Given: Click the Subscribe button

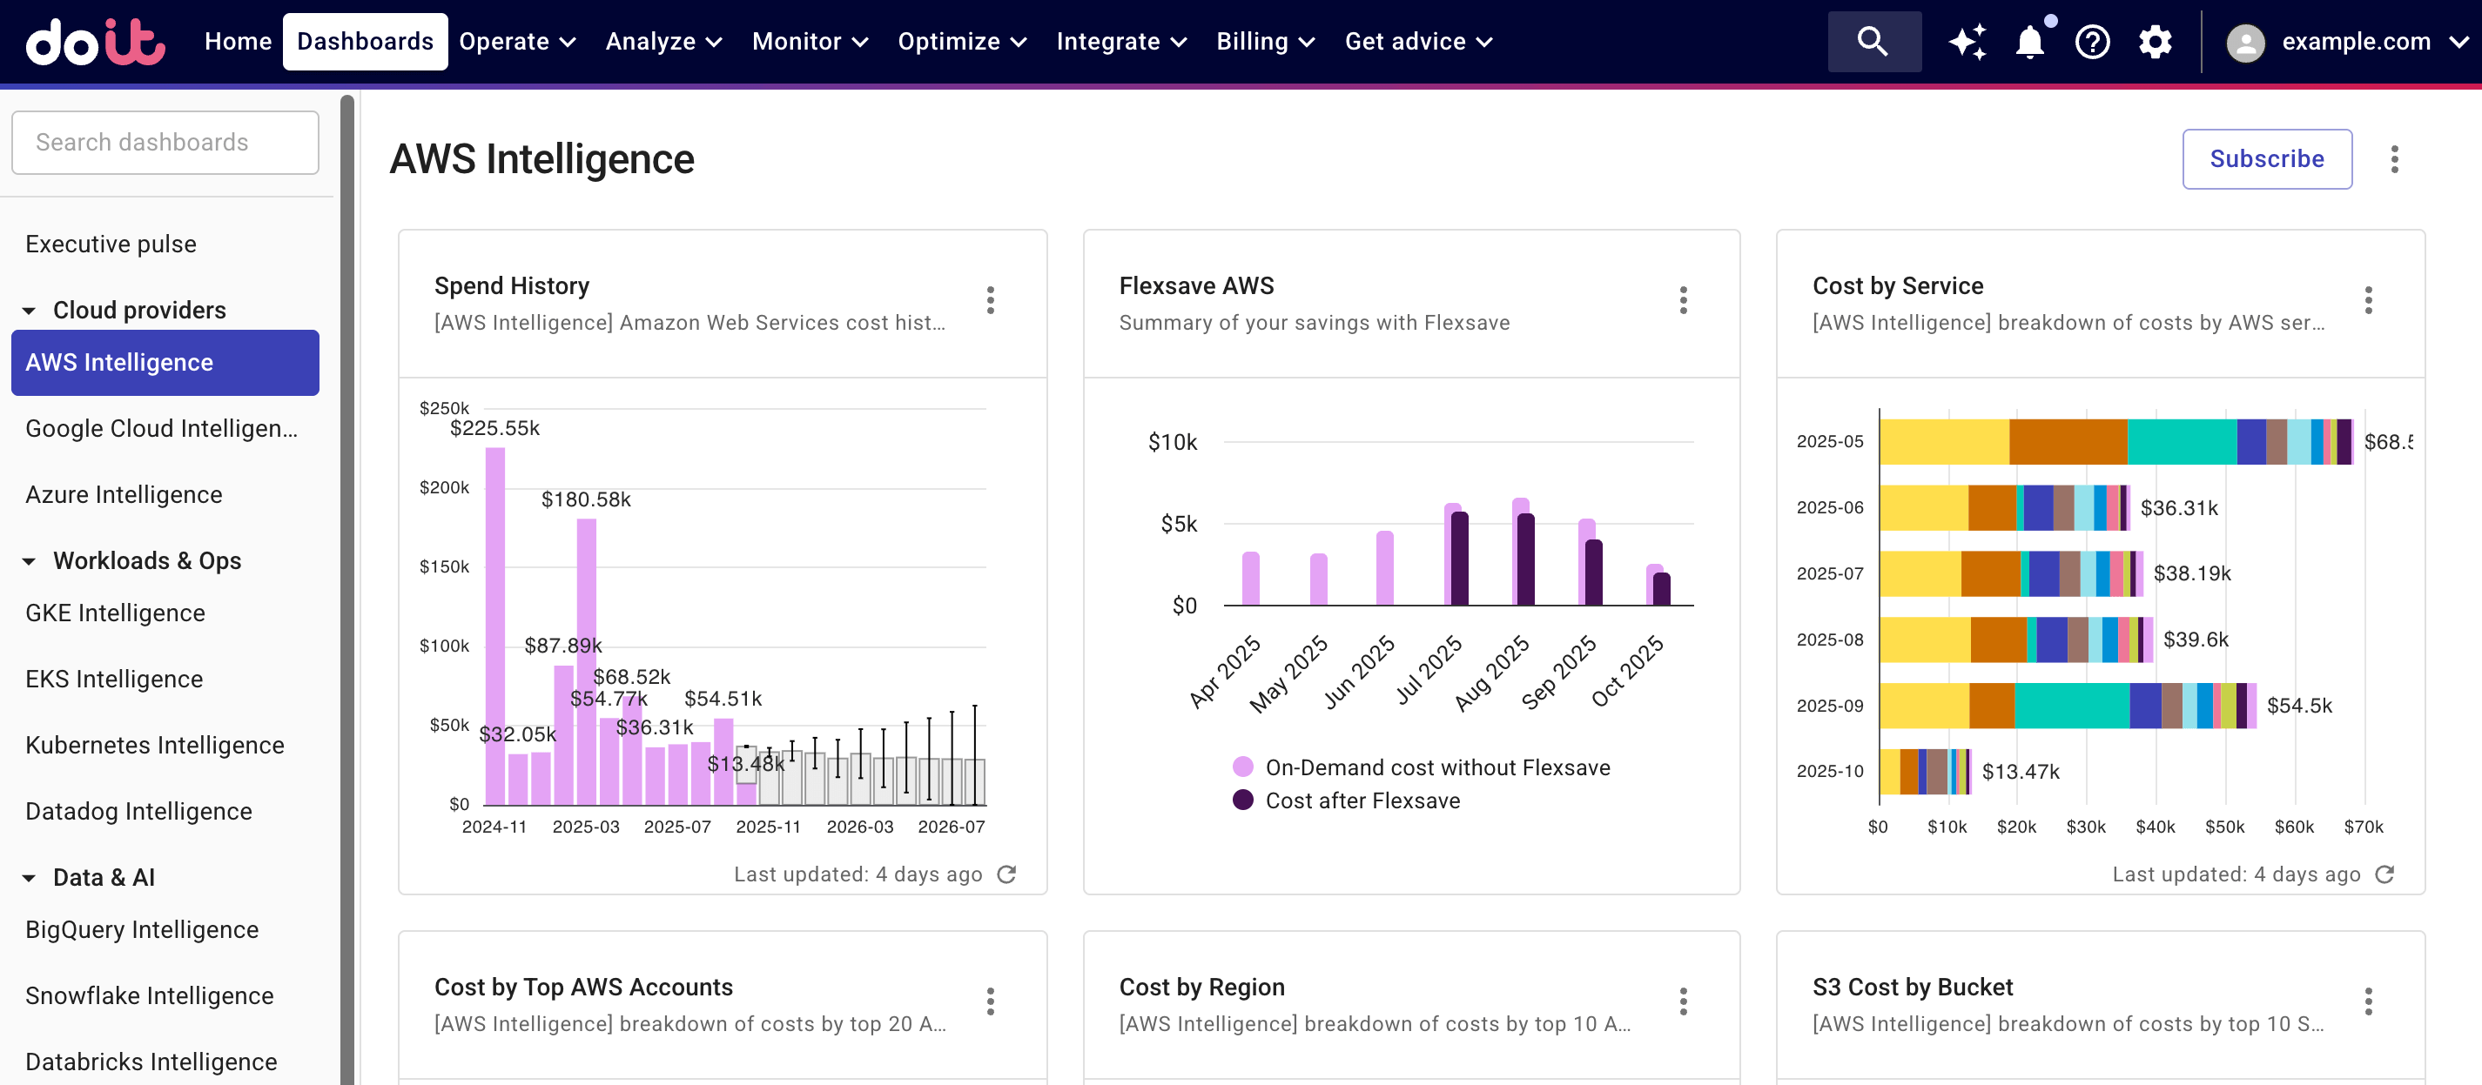Looking at the screenshot, I should click(2266, 159).
